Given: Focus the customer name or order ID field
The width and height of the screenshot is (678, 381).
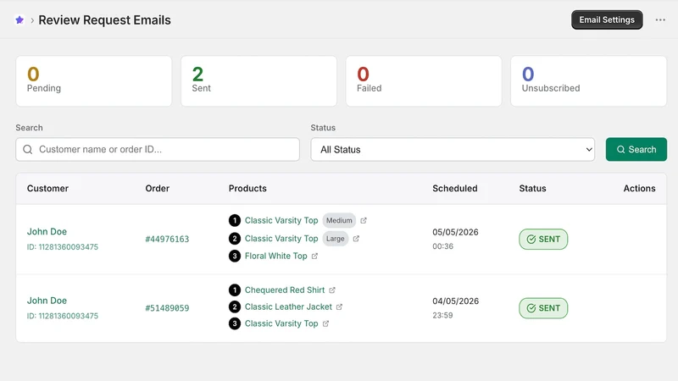Looking at the screenshot, I should [158, 150].
